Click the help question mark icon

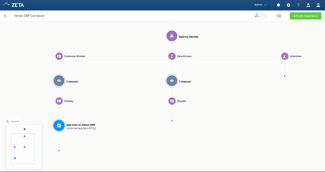(x=298, y=5)
